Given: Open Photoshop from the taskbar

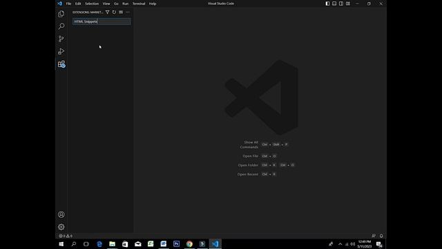Looking at the screenshot, I should click(x=177, y=244).
